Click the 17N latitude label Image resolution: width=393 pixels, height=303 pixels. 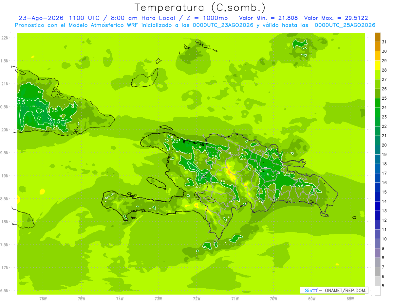pos(5,268)
